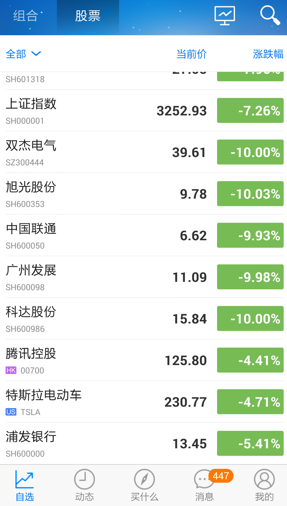Tap the search magnifier icon

(x=270, y=15)
